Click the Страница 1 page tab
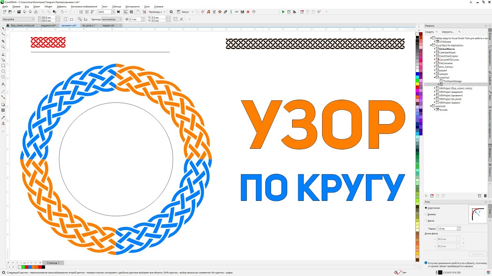The width and height of the screenshot is (492, 276). click(53, 263)
